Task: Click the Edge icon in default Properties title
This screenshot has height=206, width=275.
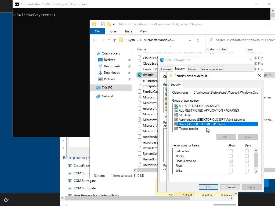Action: pos(162,60)
